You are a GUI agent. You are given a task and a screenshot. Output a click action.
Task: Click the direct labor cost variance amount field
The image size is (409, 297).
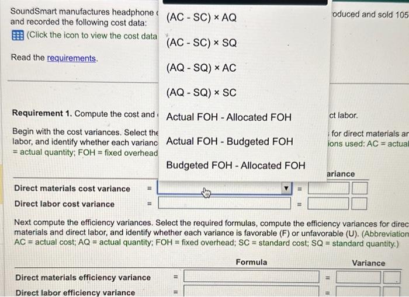click(328, 204)
